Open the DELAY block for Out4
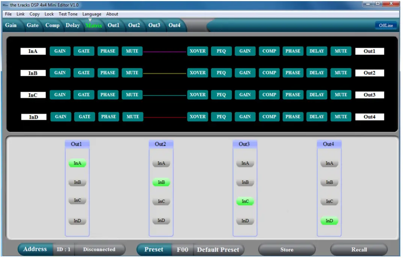Viewport: 403px width, 258px height. [x=317, y=117]
